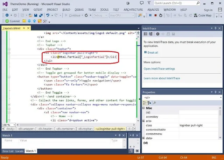Expand the data- property group
Screen dimensions: 224x160
point(143,138)
